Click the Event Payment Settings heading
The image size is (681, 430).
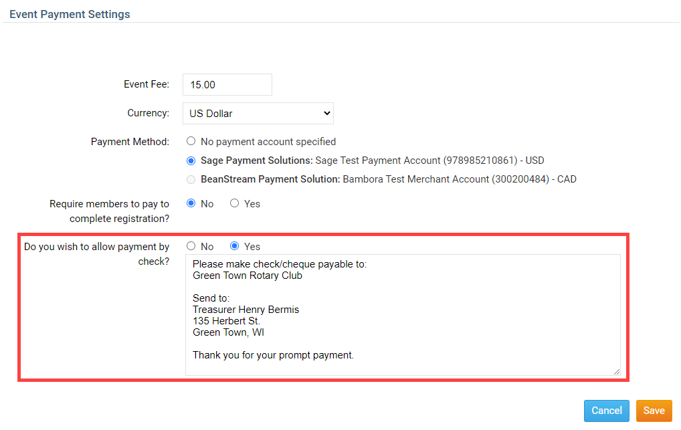pos(70,14)
